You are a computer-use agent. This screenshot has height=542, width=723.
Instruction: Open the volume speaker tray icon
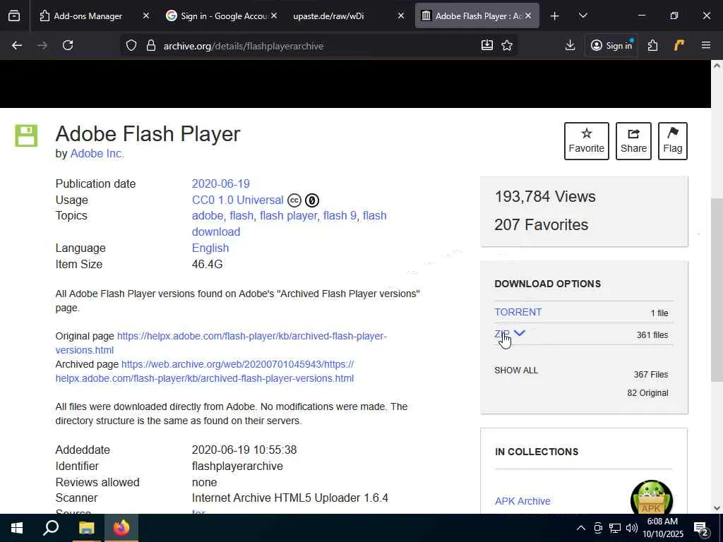(x=631, y=528)
